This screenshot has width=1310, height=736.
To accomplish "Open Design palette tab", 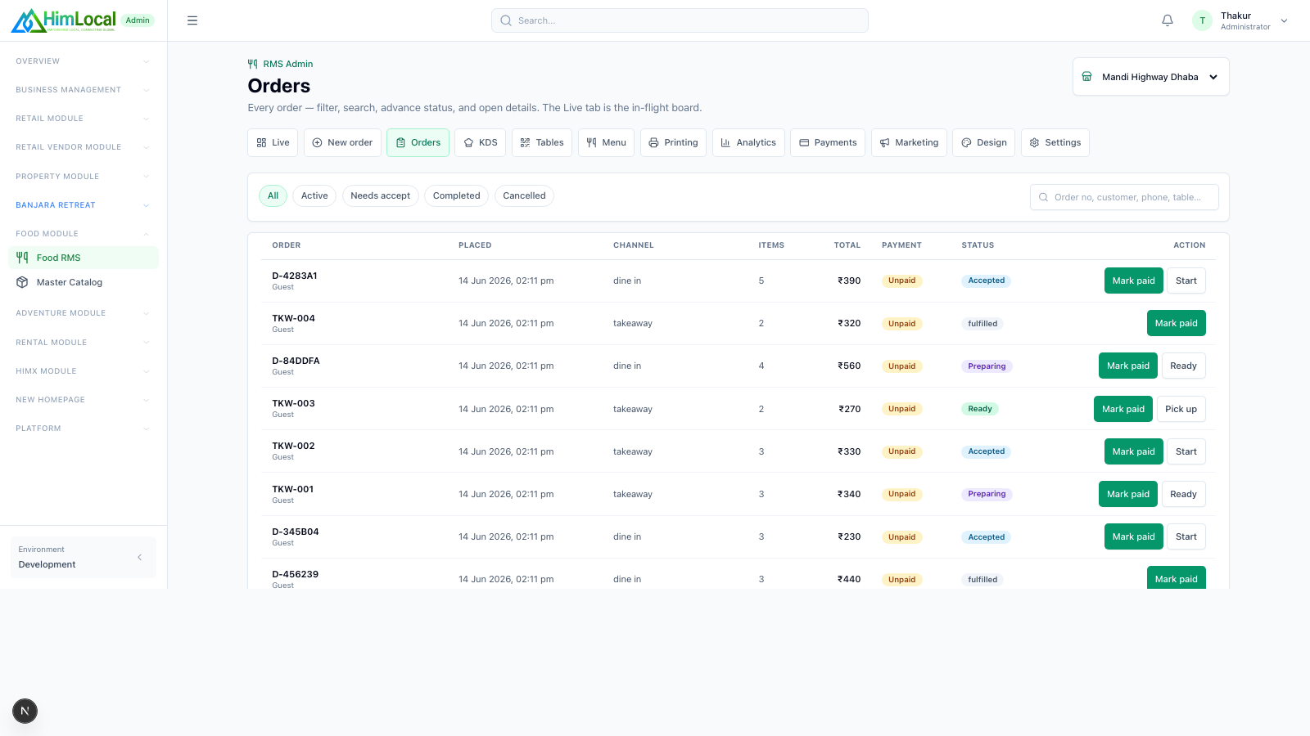I will click(984, 142).
